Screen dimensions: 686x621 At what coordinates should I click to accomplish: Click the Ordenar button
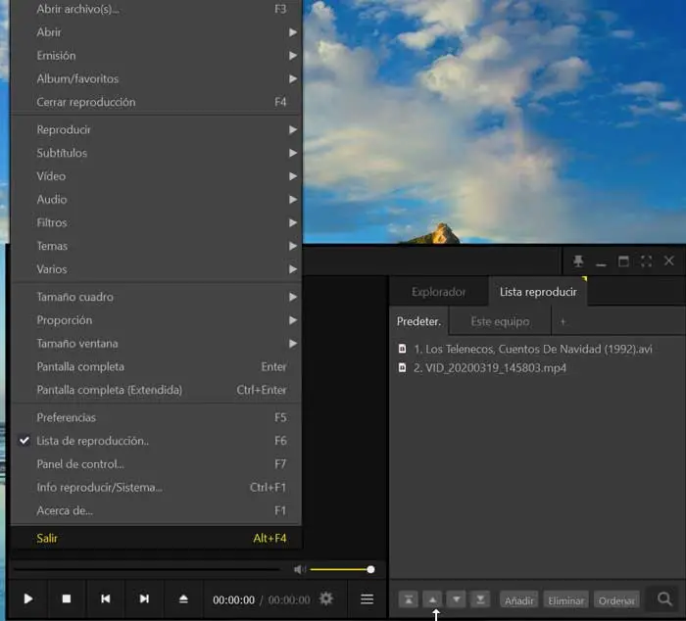pos(616,600)
